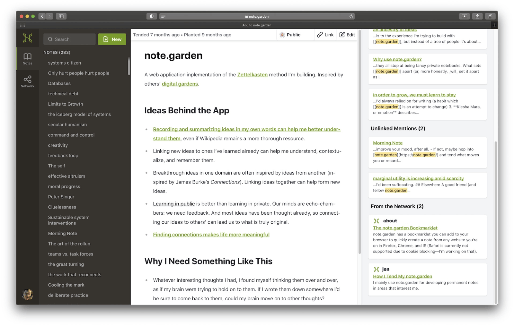Click the note.garden logo icon

pyautogui.click(x=27, y=38)
